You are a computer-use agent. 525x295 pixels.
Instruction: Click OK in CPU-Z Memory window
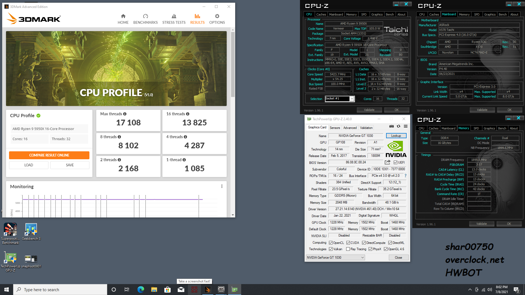pos(509,224)
